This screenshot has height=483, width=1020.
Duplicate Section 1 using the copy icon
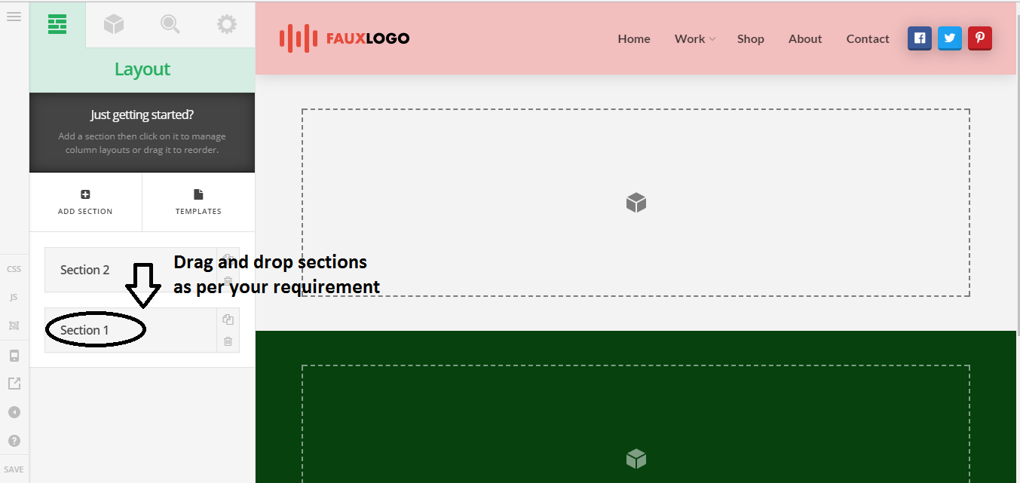tap(228, 319)
